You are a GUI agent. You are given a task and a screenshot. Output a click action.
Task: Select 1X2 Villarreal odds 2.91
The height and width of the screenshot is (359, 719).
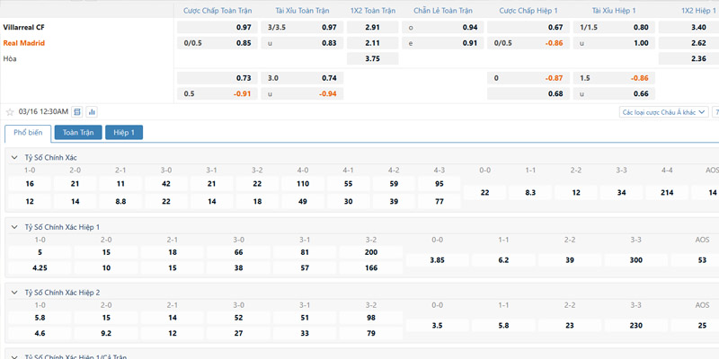(373, 28)
